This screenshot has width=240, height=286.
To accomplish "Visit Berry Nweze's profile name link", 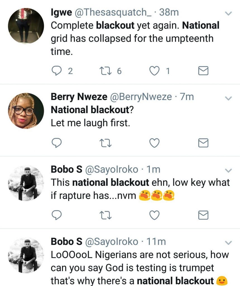I will point(79,97).
